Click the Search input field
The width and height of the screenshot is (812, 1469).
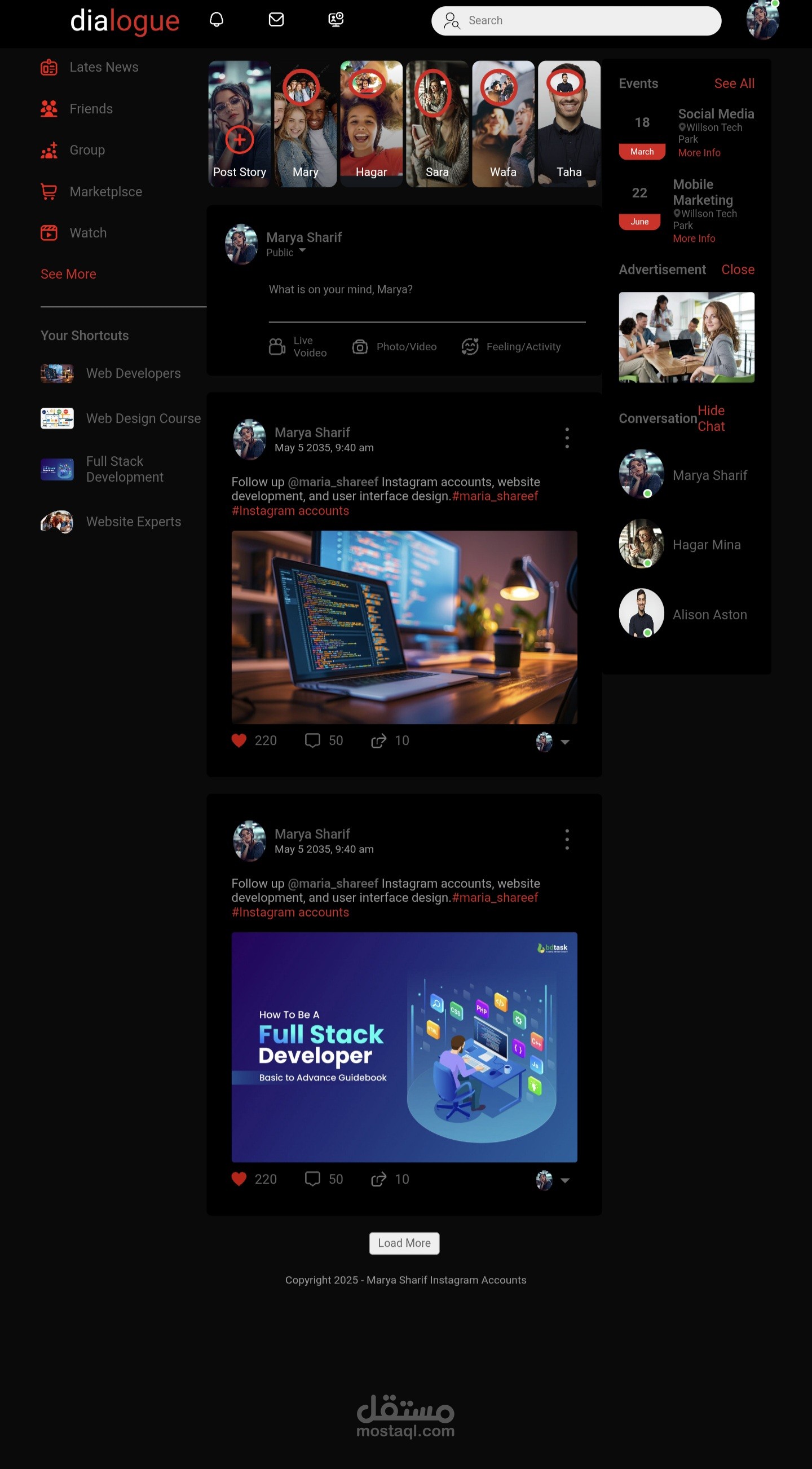click(576, 20)
